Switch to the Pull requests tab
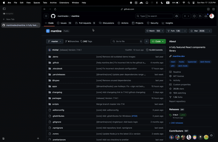 85,23
